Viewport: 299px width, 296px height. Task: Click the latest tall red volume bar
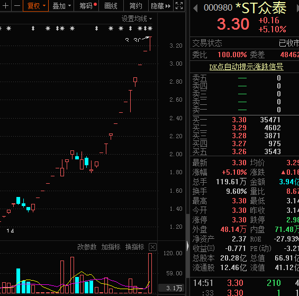pyautogui.click(x=150, y=273)
